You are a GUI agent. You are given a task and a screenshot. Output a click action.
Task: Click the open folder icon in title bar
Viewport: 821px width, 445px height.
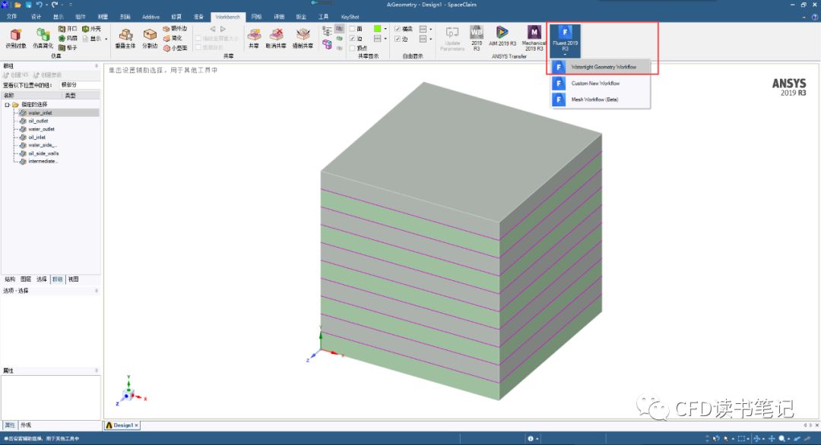[x=17, y=5]
